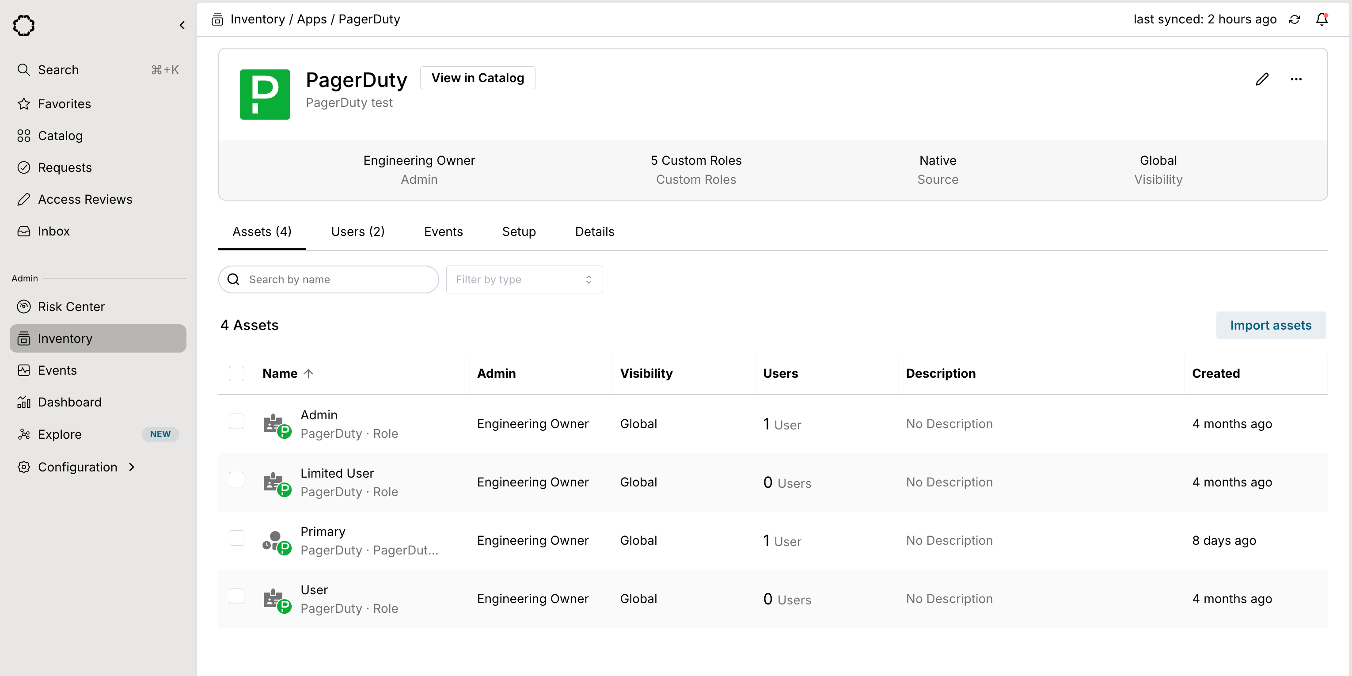This screenshot has width=1352, height=676.
Task: Collapse the sidebar with the chevron
Action: (182, 25)
